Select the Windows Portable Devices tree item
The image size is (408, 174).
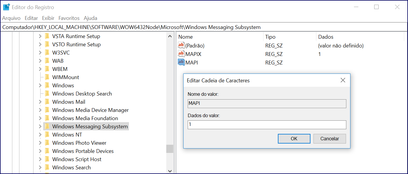(x=83, y=151)
